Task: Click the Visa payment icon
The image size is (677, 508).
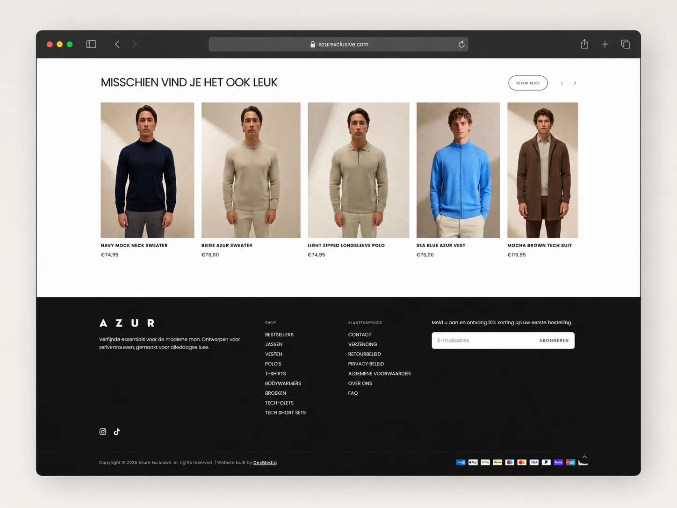Action: pos(534,462)
